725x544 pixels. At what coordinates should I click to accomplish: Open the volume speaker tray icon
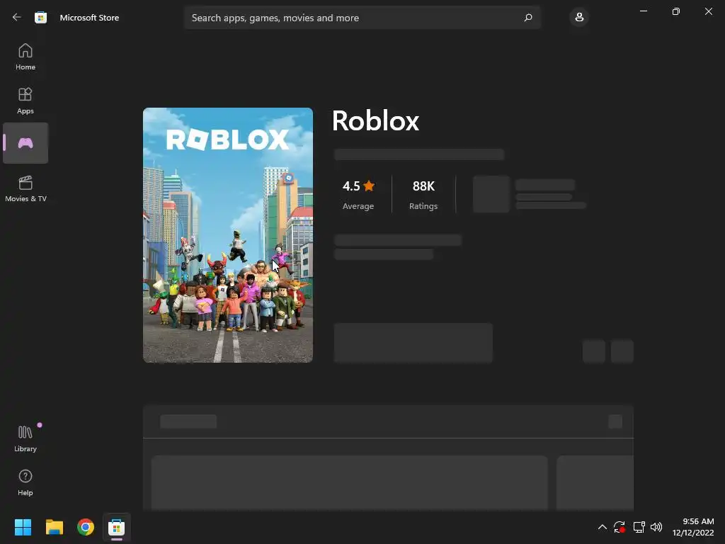point(656,527)
